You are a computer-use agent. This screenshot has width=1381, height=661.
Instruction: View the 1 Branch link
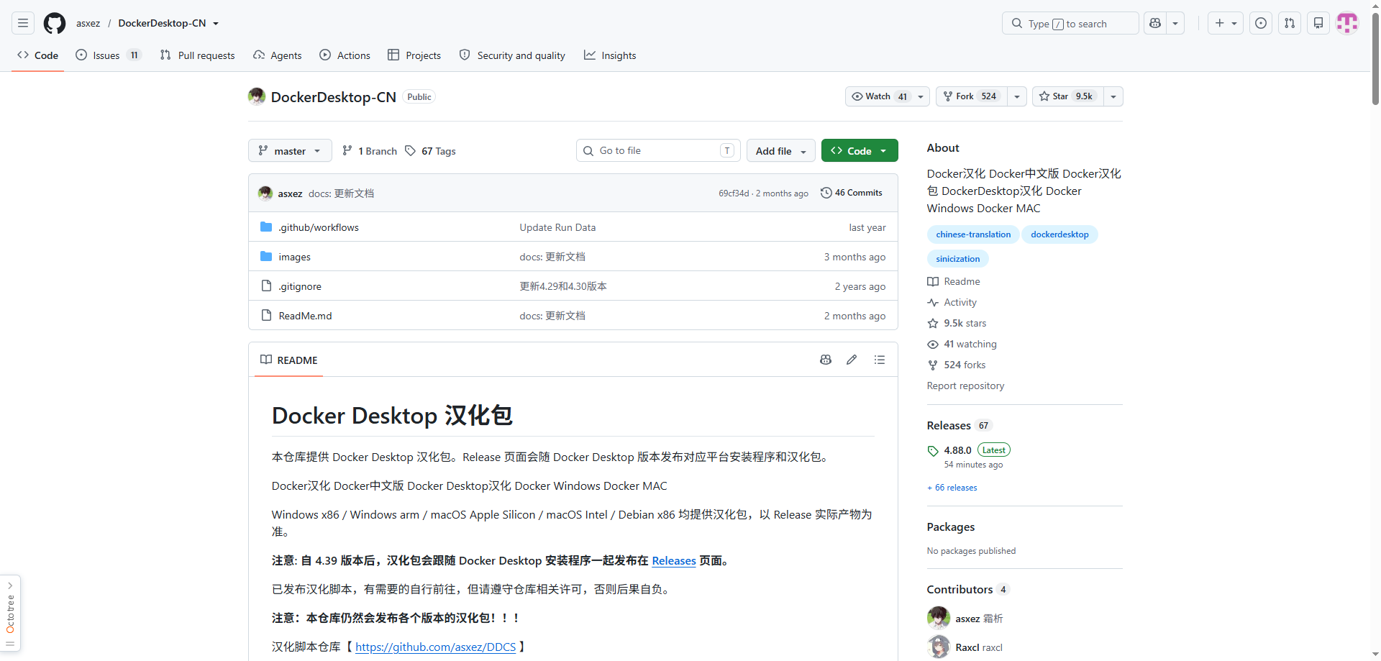pos(370,150)
